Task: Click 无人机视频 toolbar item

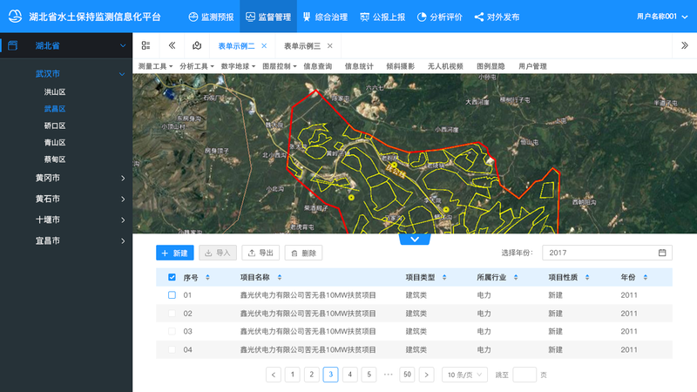Action: pyautogui.click(x=445, y=66)
